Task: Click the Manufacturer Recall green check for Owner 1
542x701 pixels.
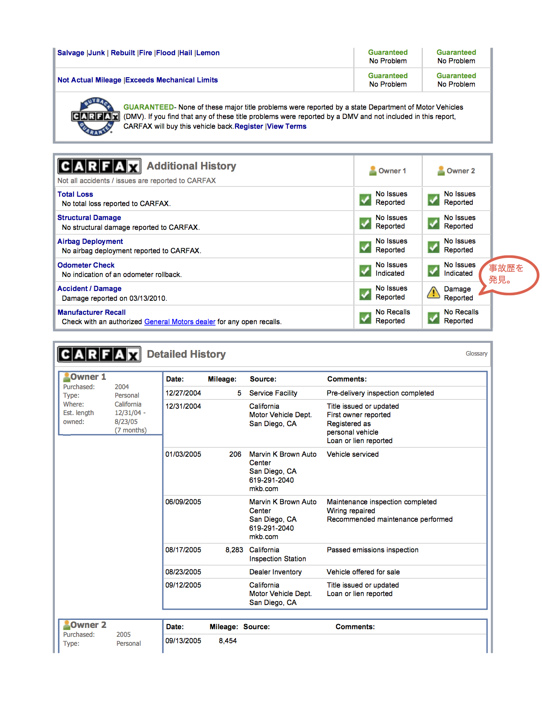Action: click(365, 317)
